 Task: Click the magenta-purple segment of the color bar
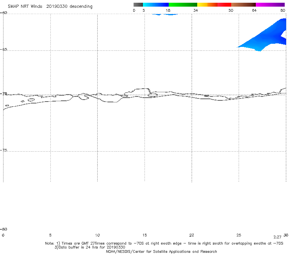tap(270, 5)
